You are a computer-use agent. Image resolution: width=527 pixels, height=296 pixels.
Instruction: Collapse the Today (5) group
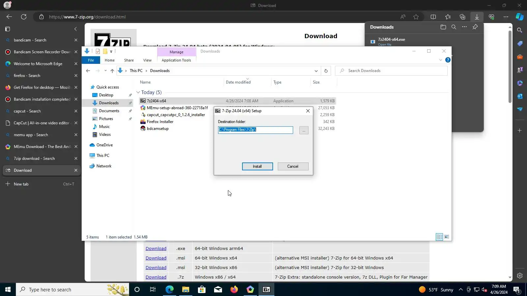pyautogui.click(x=138, y=92)
